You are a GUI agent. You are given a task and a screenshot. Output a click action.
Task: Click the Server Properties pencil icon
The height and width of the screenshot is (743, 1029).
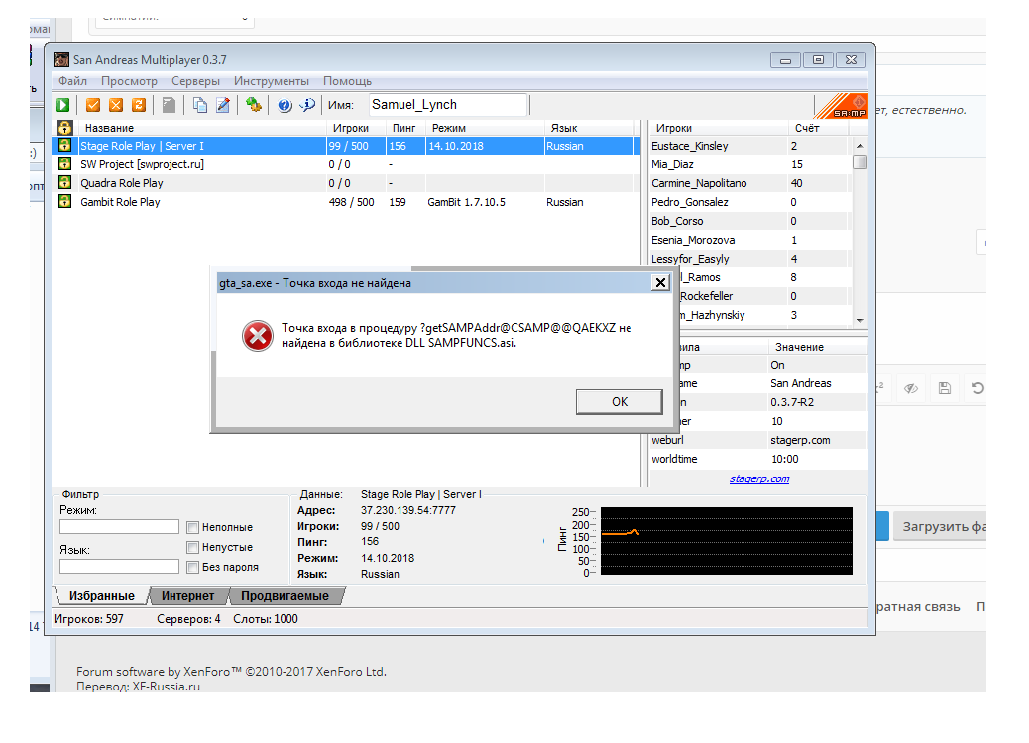point(223,105)
